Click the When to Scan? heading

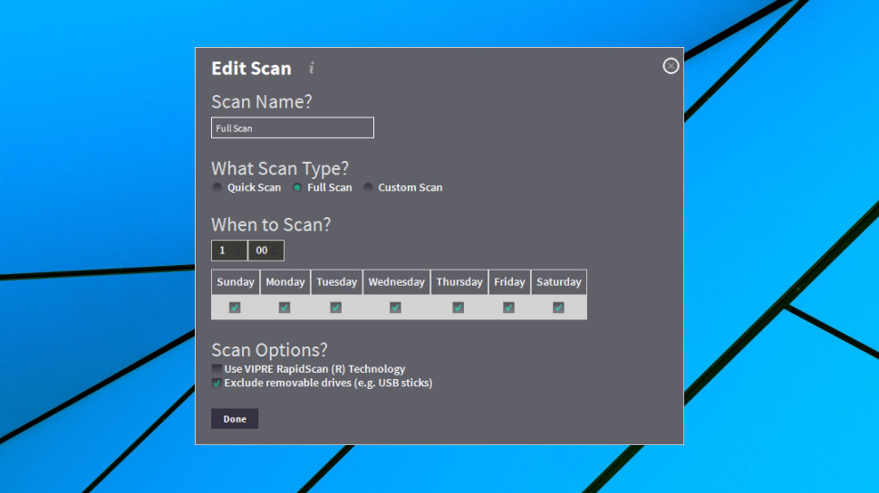click(271, 224)
